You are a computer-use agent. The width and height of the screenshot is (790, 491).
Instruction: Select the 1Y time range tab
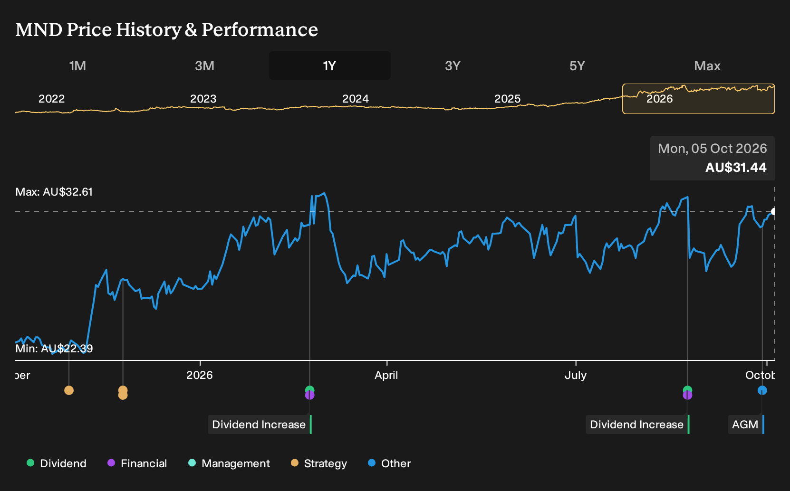coord(330,66)
